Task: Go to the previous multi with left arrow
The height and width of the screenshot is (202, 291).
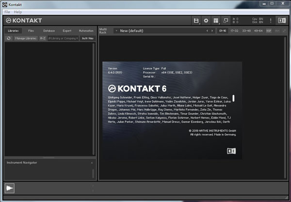Action: (x=207, y=31)
